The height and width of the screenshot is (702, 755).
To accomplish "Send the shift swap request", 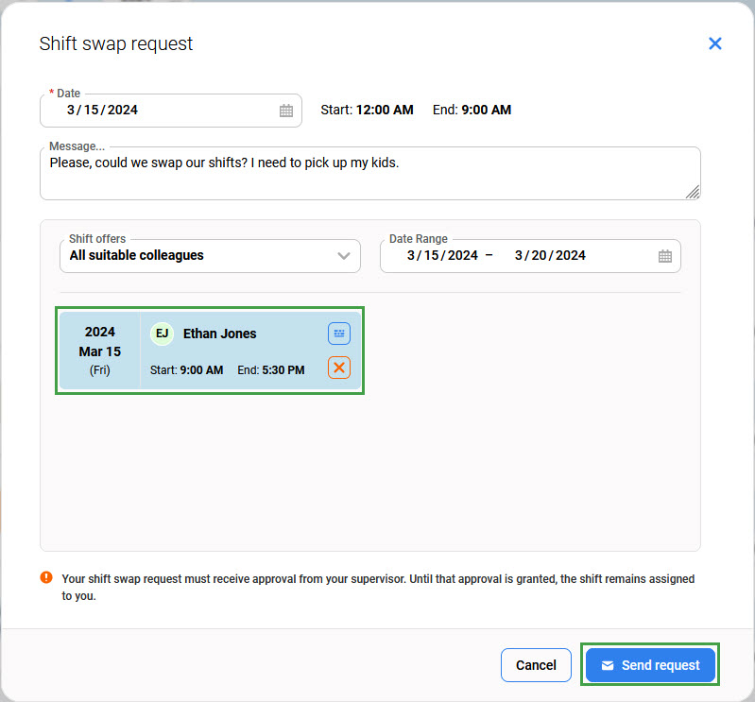I will click(650, 665).
